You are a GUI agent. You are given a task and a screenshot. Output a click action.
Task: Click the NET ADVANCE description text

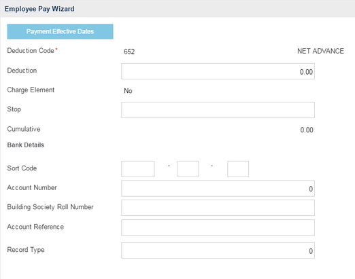pyautogui.click(x=320, y=51)
